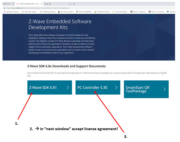Open the GitHub - Cillempe/... bookmark

click(138, 12)
